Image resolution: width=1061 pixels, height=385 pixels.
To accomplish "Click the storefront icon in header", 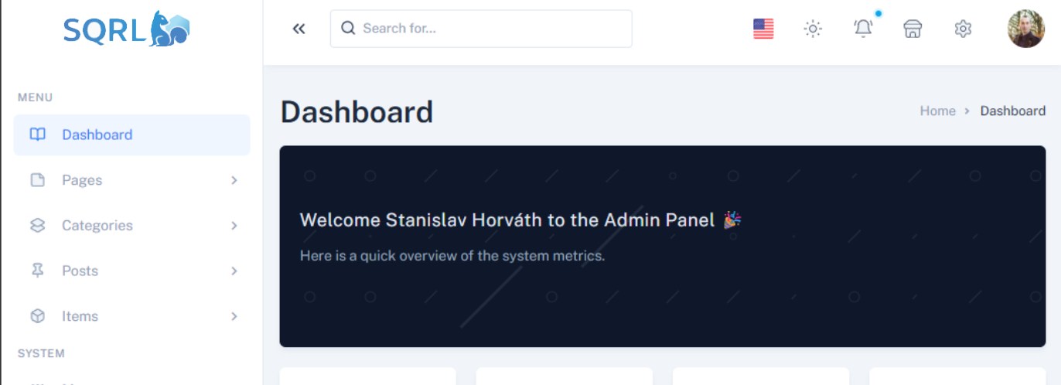I will point(913,29).
